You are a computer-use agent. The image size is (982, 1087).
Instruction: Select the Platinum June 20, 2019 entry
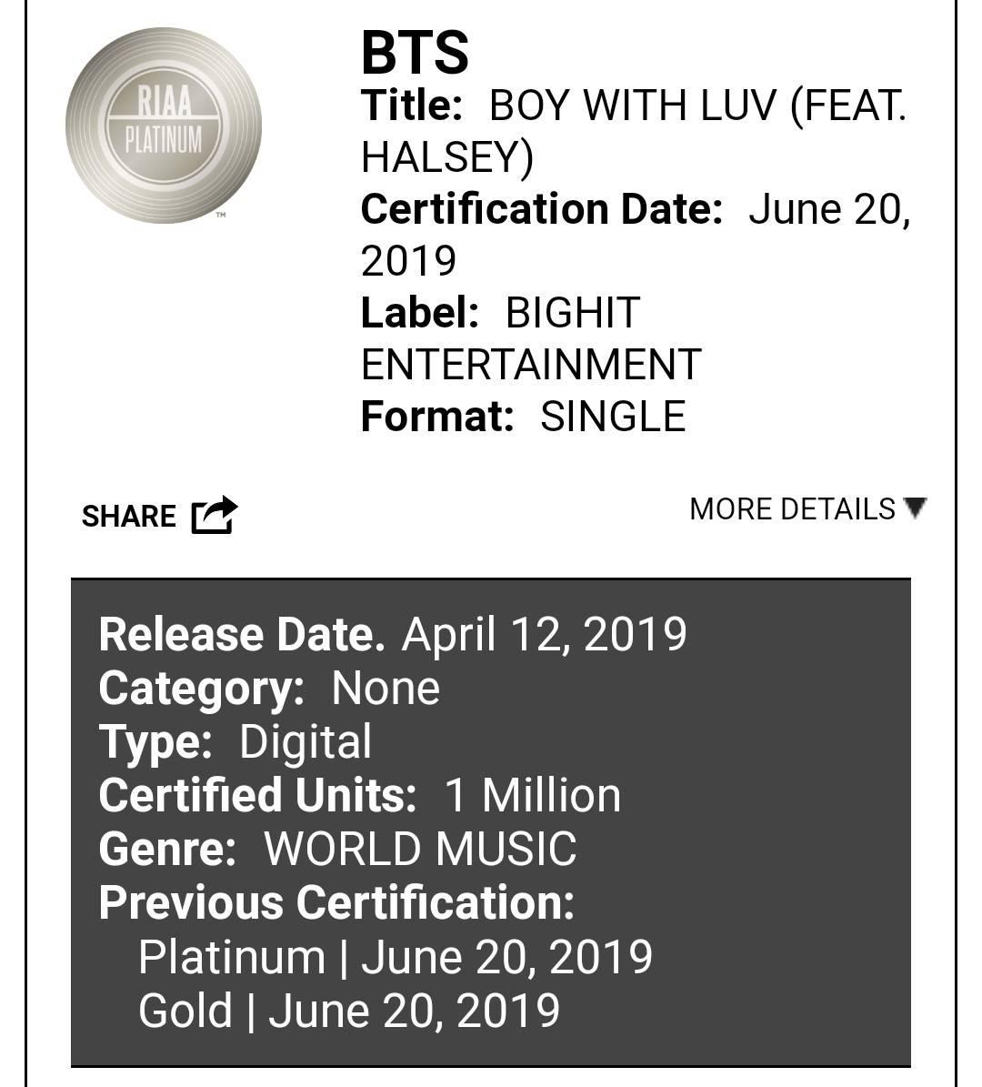coord(395,957)
